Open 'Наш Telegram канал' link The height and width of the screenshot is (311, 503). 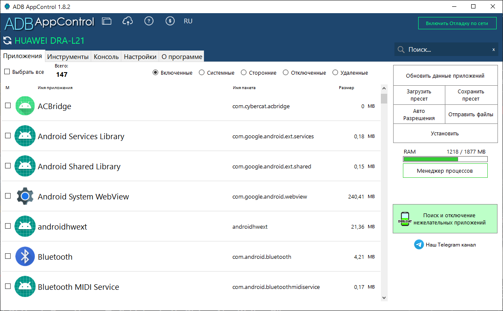[x=450, y=244]
